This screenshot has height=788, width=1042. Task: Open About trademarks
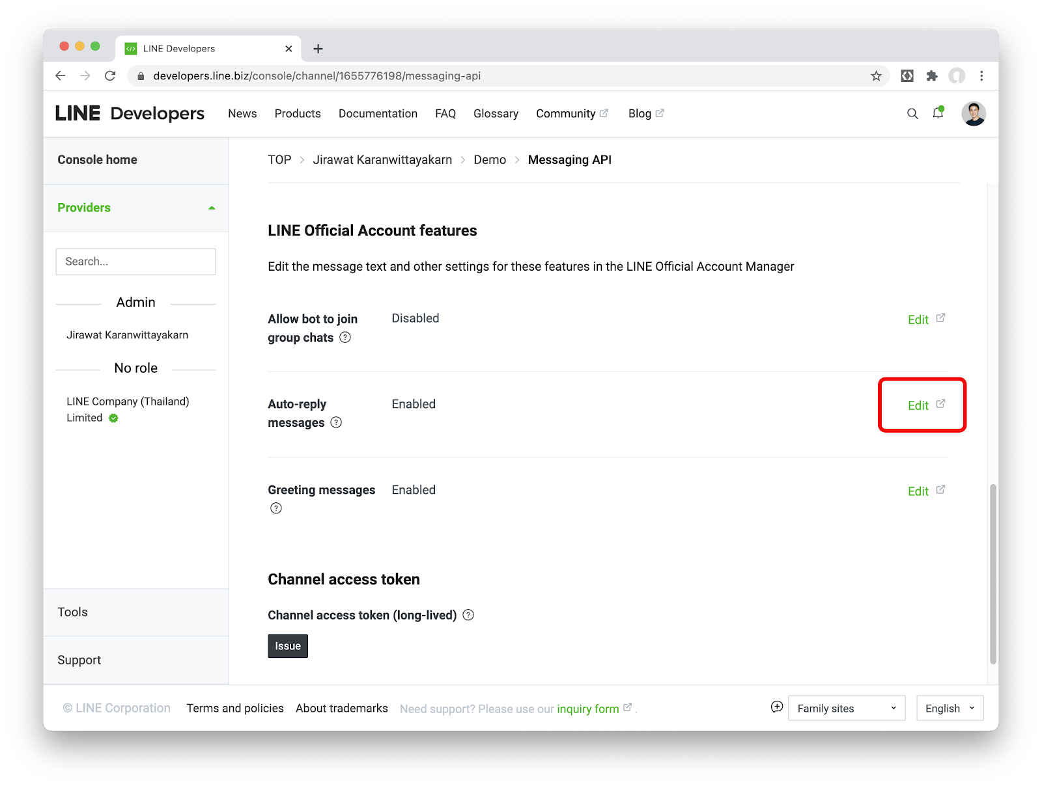[342, 708]
